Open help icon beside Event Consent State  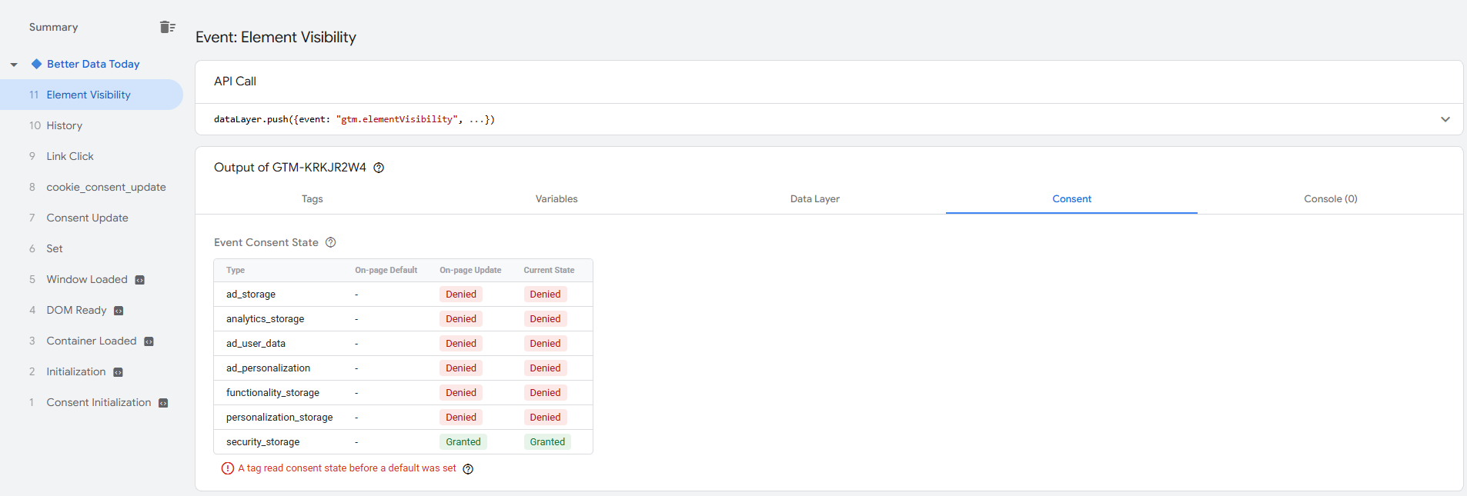pos(331,242)
